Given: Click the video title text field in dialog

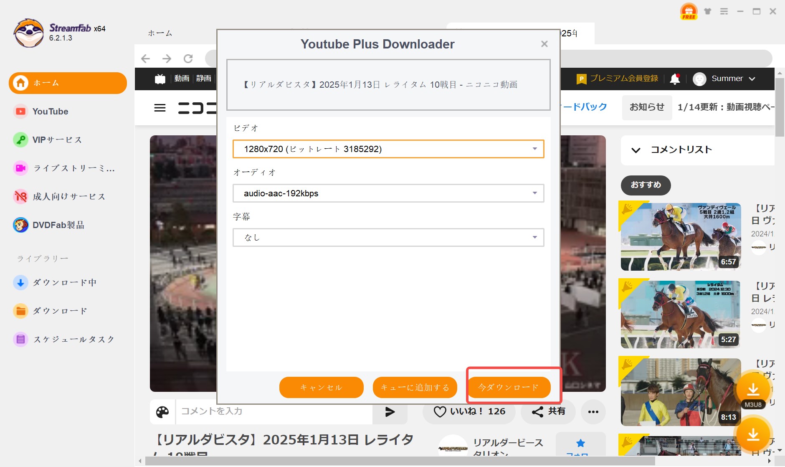Looking at the screenshot, I should point(388,85).
